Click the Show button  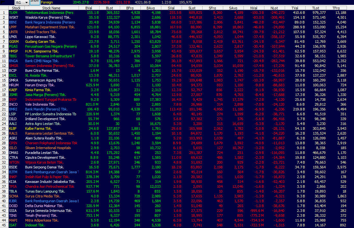pos(34,2)
